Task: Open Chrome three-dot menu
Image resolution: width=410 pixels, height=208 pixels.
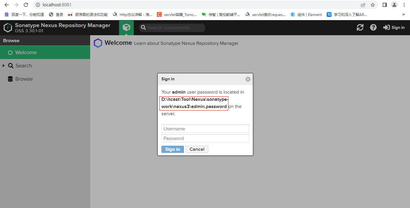Action: (x=404, y=5)
